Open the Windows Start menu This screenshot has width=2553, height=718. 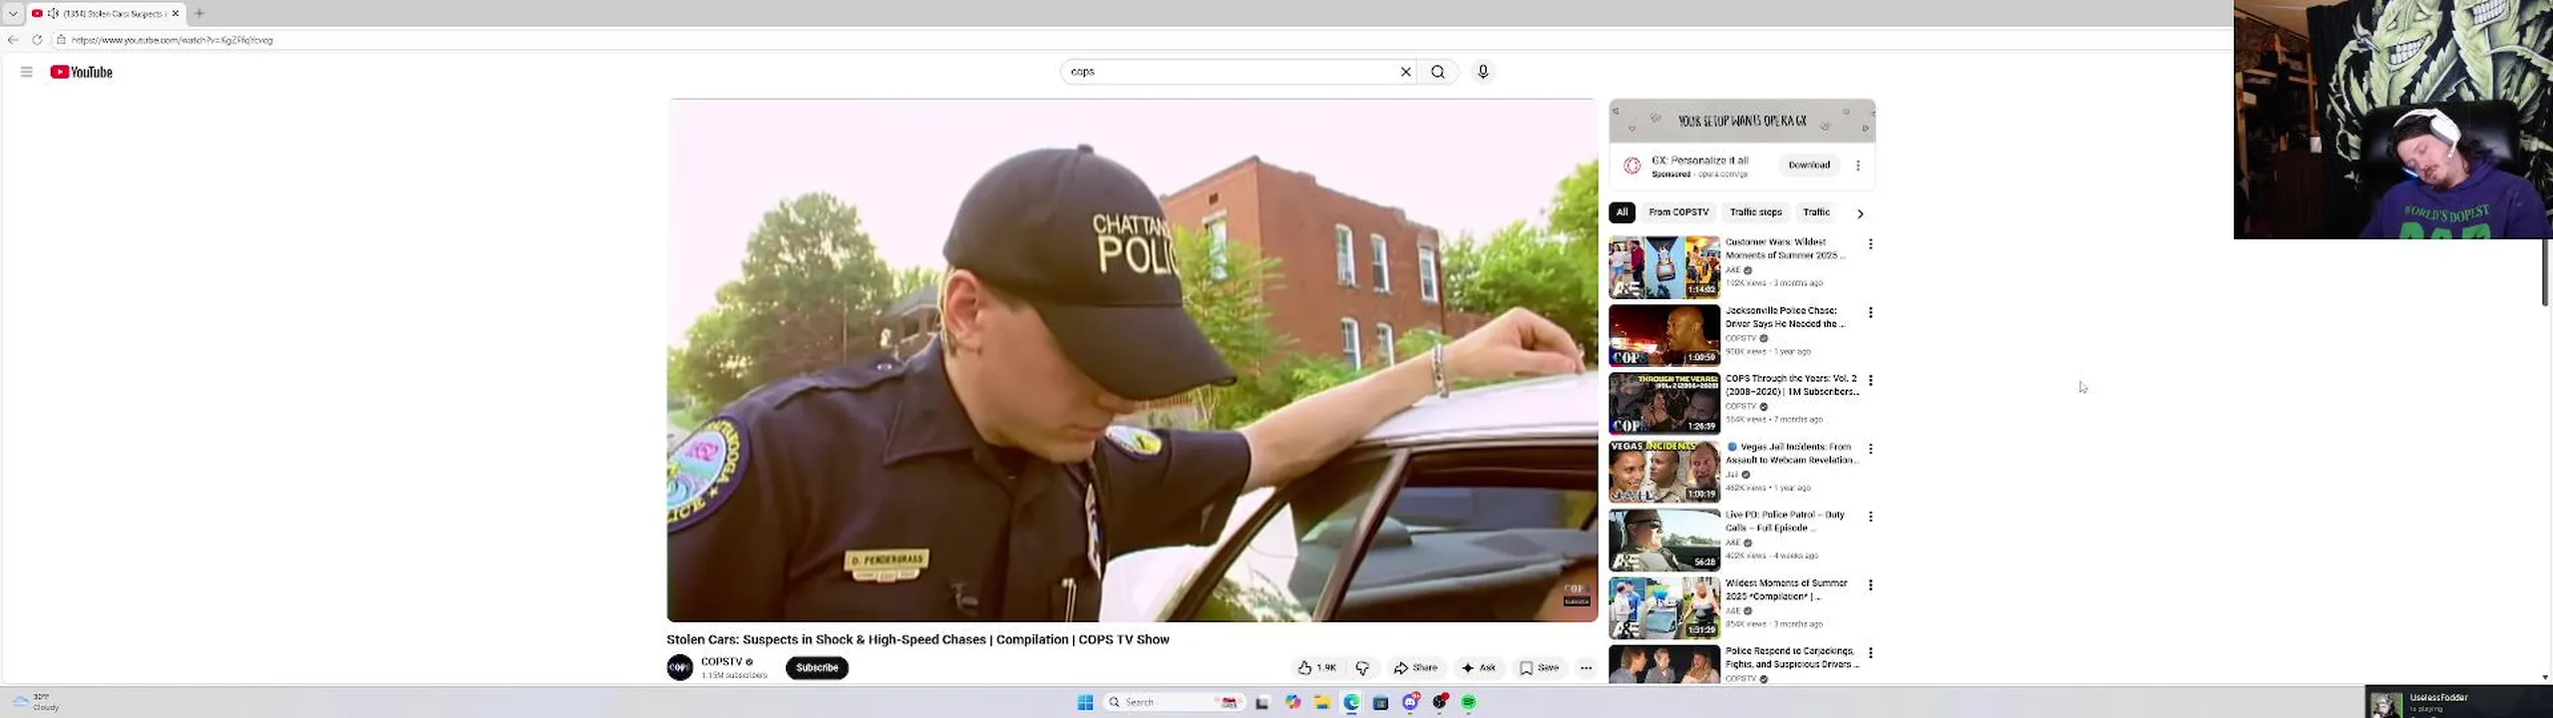pyautogui.click(x=1085, y=703)
